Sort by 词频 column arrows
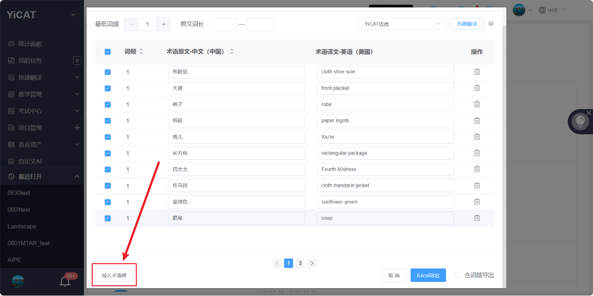This screenshot has height=296, width=593. click(x=141, y=52)
